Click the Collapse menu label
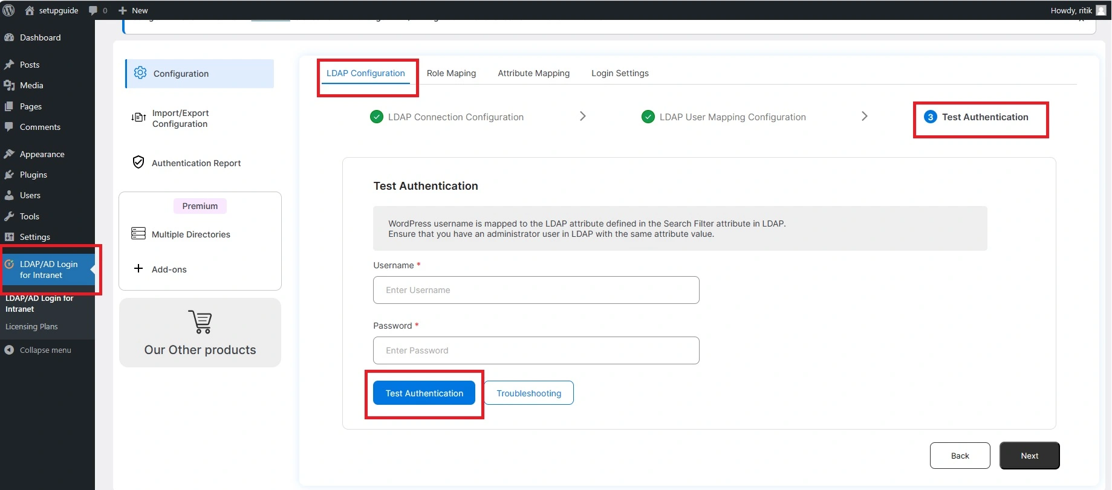Screen dimensions: 1112x490 click(45, 350)
